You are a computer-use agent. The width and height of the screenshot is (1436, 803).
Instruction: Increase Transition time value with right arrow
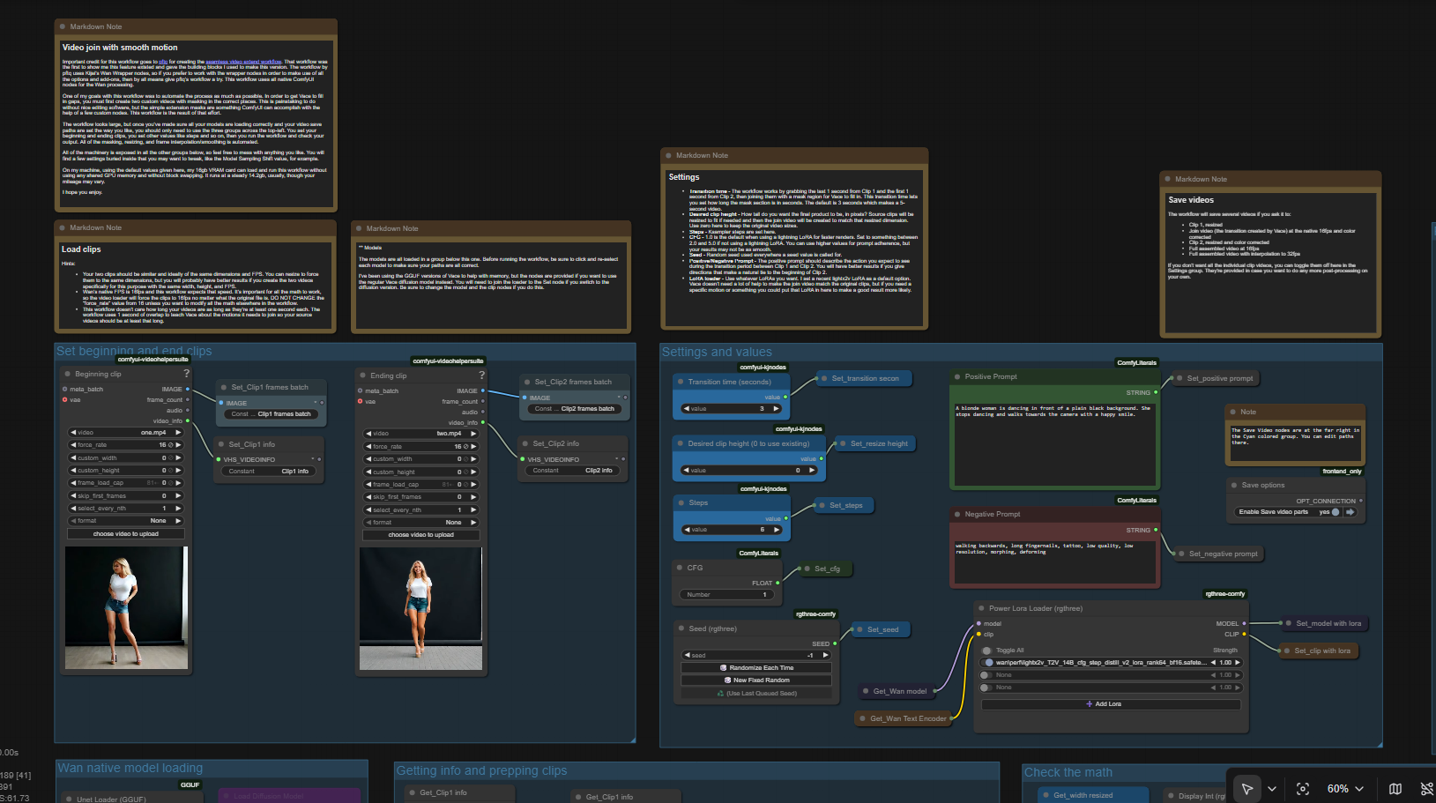[x=777, y=409]
